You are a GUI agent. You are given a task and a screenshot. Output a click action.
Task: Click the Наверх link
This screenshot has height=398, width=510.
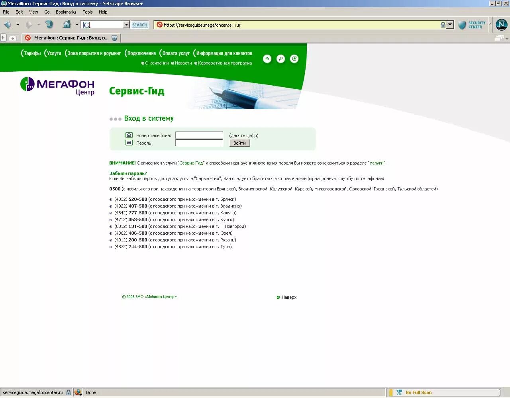coord(289,297)
